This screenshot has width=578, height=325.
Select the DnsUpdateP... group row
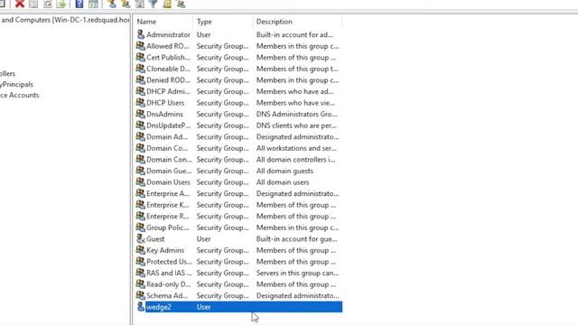(x=238, y=125)
